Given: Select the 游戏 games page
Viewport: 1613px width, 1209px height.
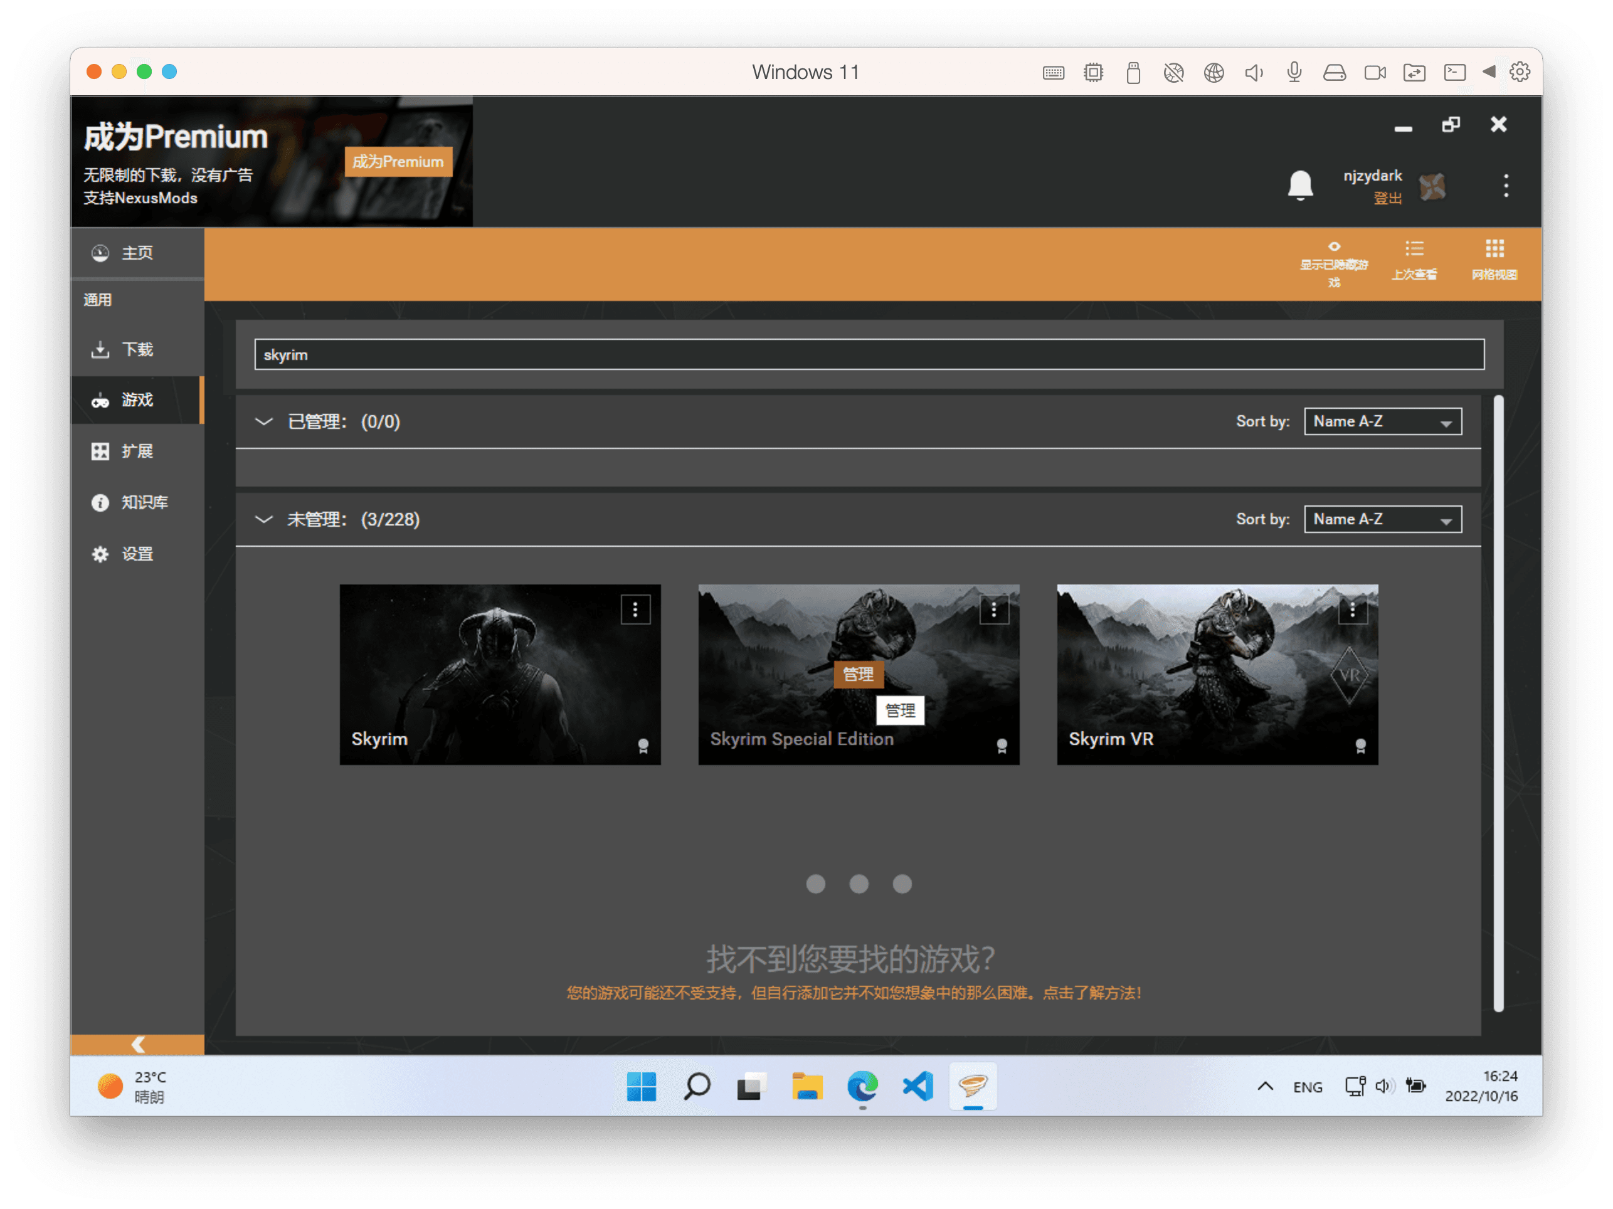Looking at the screenshot, I should pos(137,400).
